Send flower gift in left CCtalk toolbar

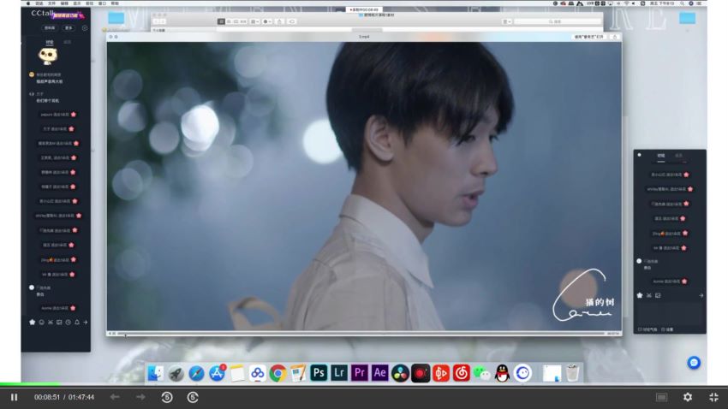32,323
